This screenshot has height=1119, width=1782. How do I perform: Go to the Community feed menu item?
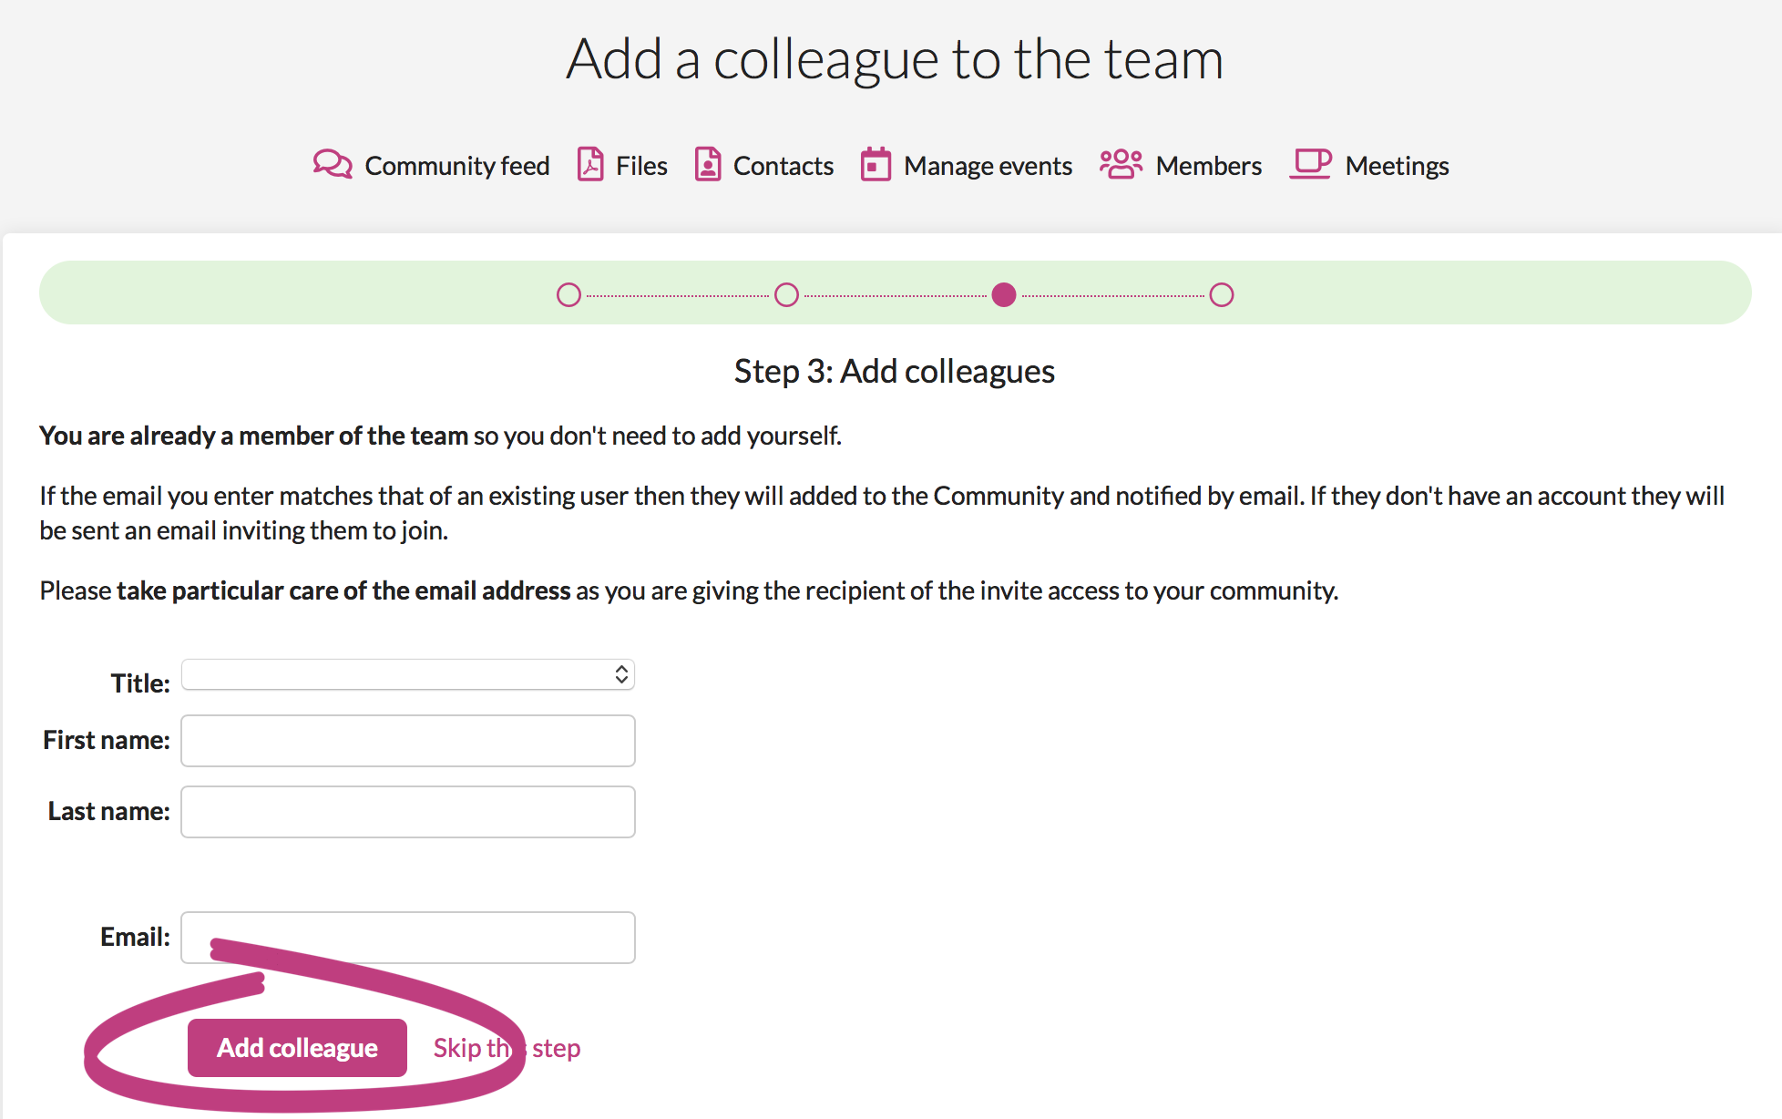432,165
